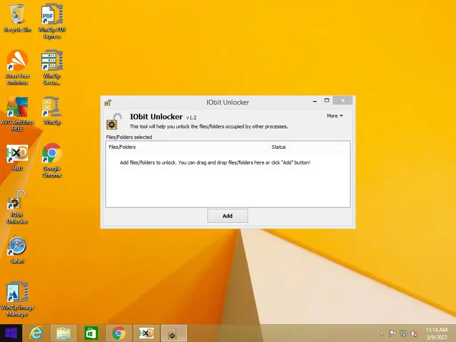
Task: Click the IObit Unlocker taskbar button
Action: coord(174,333)
